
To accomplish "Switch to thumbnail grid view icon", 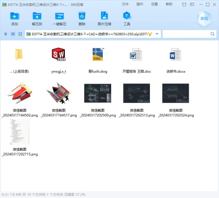I will click(x=20, y=34).
